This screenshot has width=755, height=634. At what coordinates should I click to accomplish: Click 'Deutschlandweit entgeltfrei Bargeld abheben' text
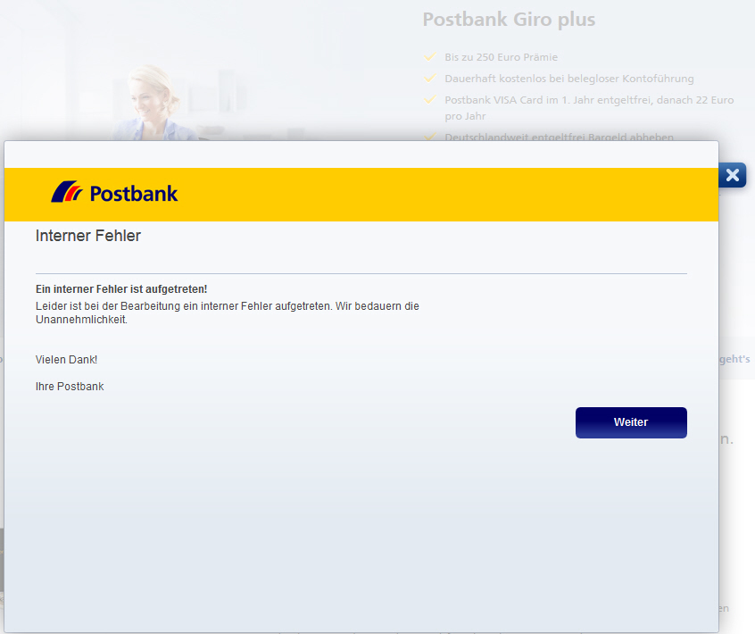pos(559,137)
